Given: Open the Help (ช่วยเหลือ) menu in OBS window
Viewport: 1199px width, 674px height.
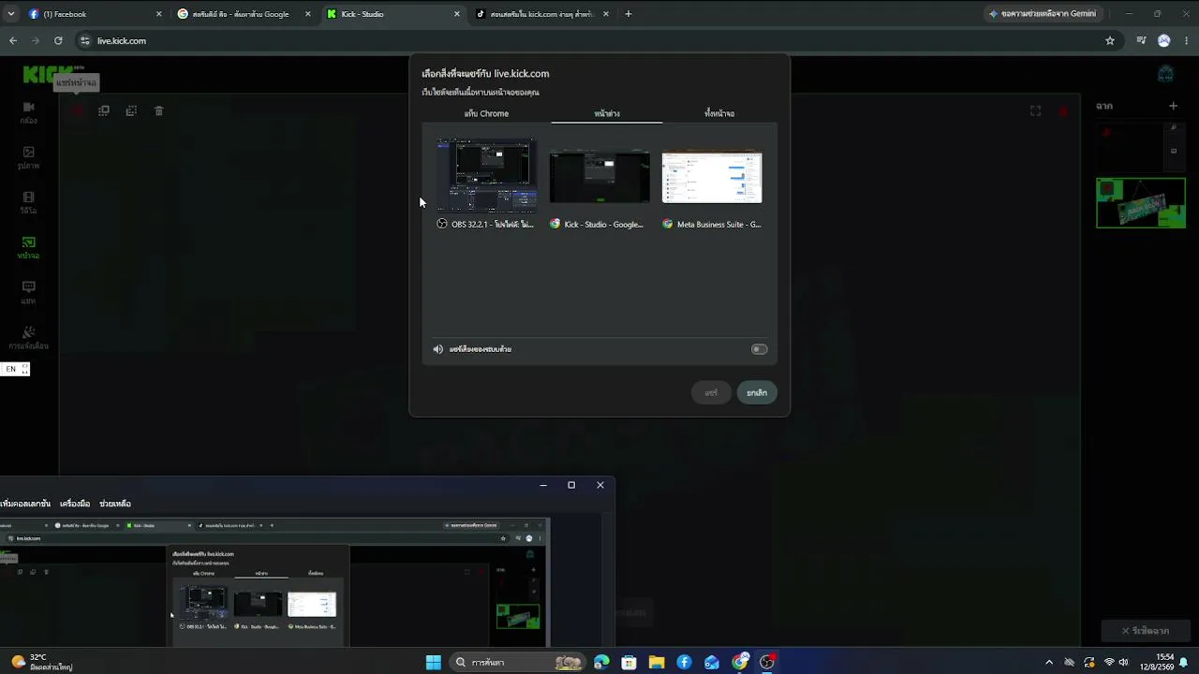Looking at the screenshot, I should tap(115, 504).
